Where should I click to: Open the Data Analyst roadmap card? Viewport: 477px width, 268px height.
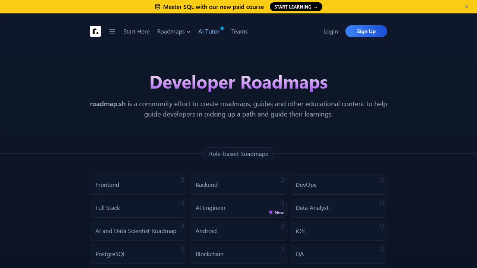coord(338,208)
